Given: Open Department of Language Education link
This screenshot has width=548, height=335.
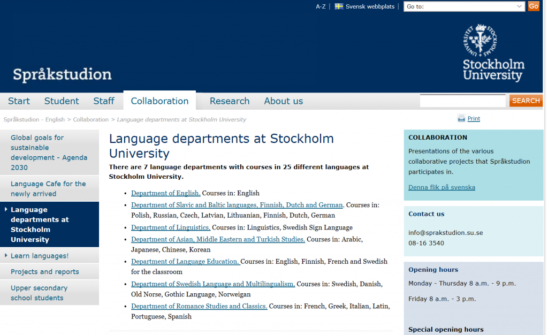Looking at the screenshot, I should tap(186, 261).
